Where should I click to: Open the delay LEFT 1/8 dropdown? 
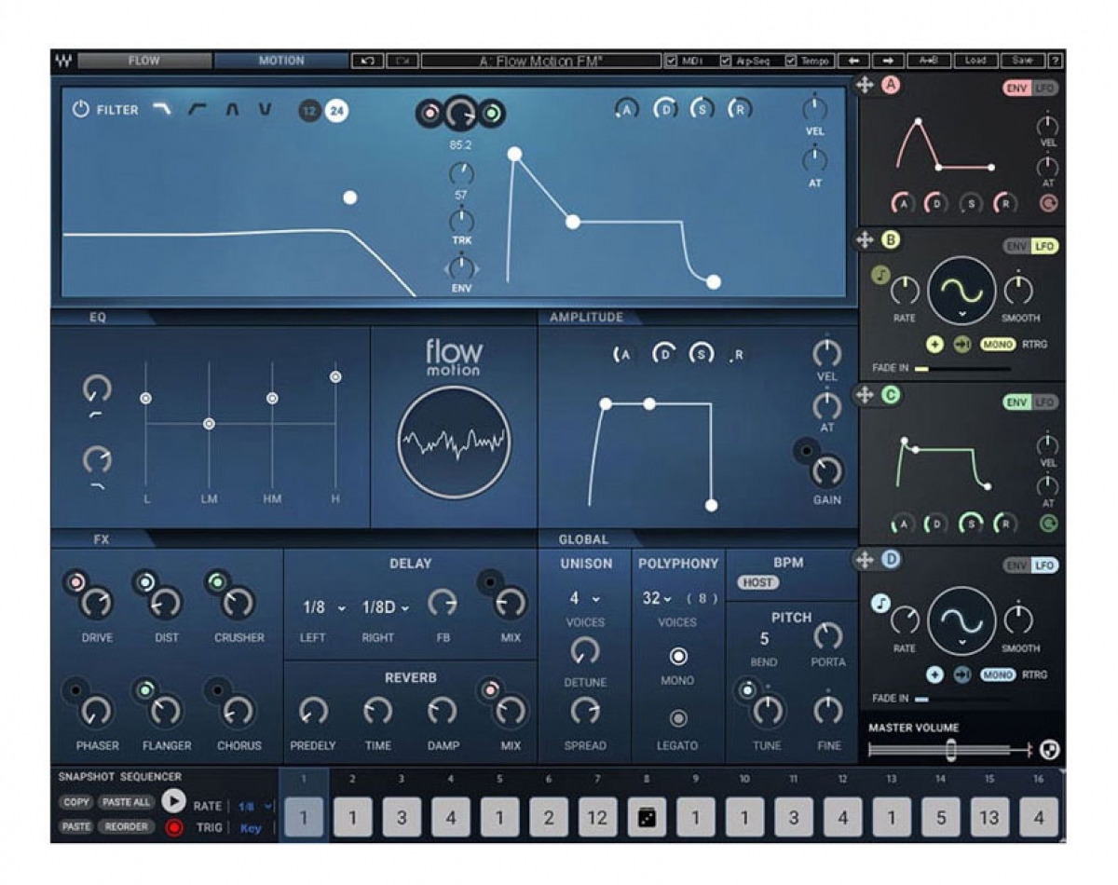pos(323,607)
